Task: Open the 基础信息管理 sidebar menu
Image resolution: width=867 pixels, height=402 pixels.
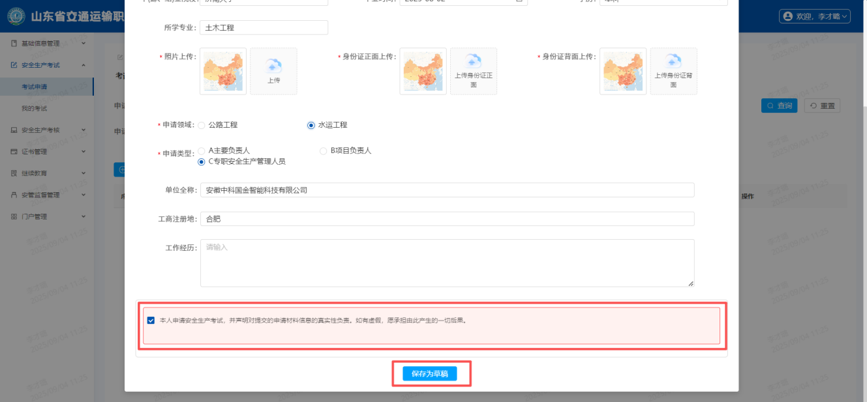Action: (x=47, y=44)
